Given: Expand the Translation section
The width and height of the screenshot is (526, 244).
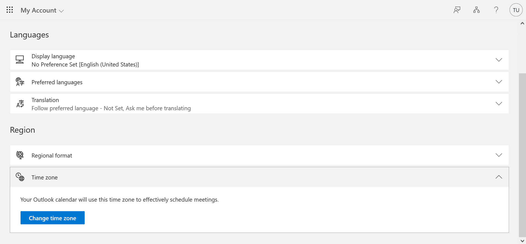Looking at the screenshot, I should 499,103.
